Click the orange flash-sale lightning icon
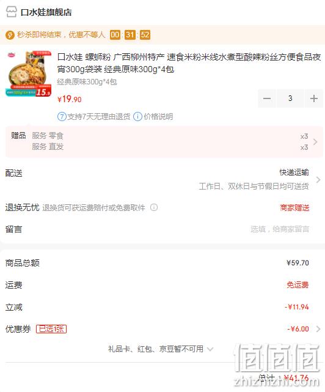Image resolution: width=325 pixels, height=392 pixels. point(10,35)
